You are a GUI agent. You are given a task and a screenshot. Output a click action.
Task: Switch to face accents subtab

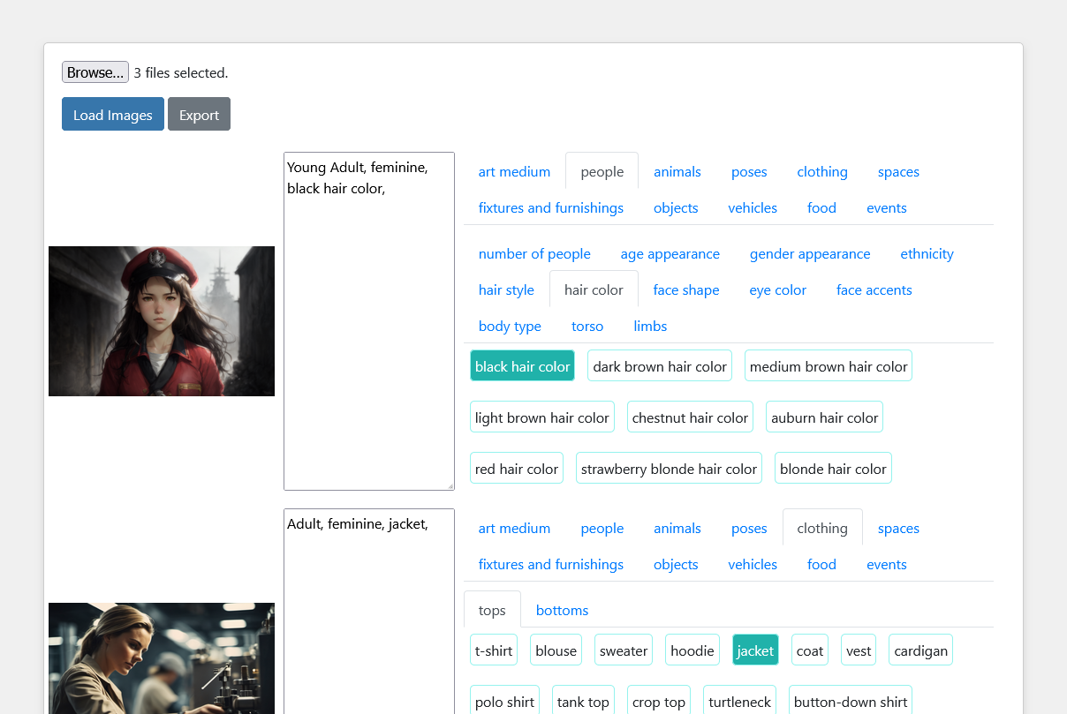[x=874, y=289]
